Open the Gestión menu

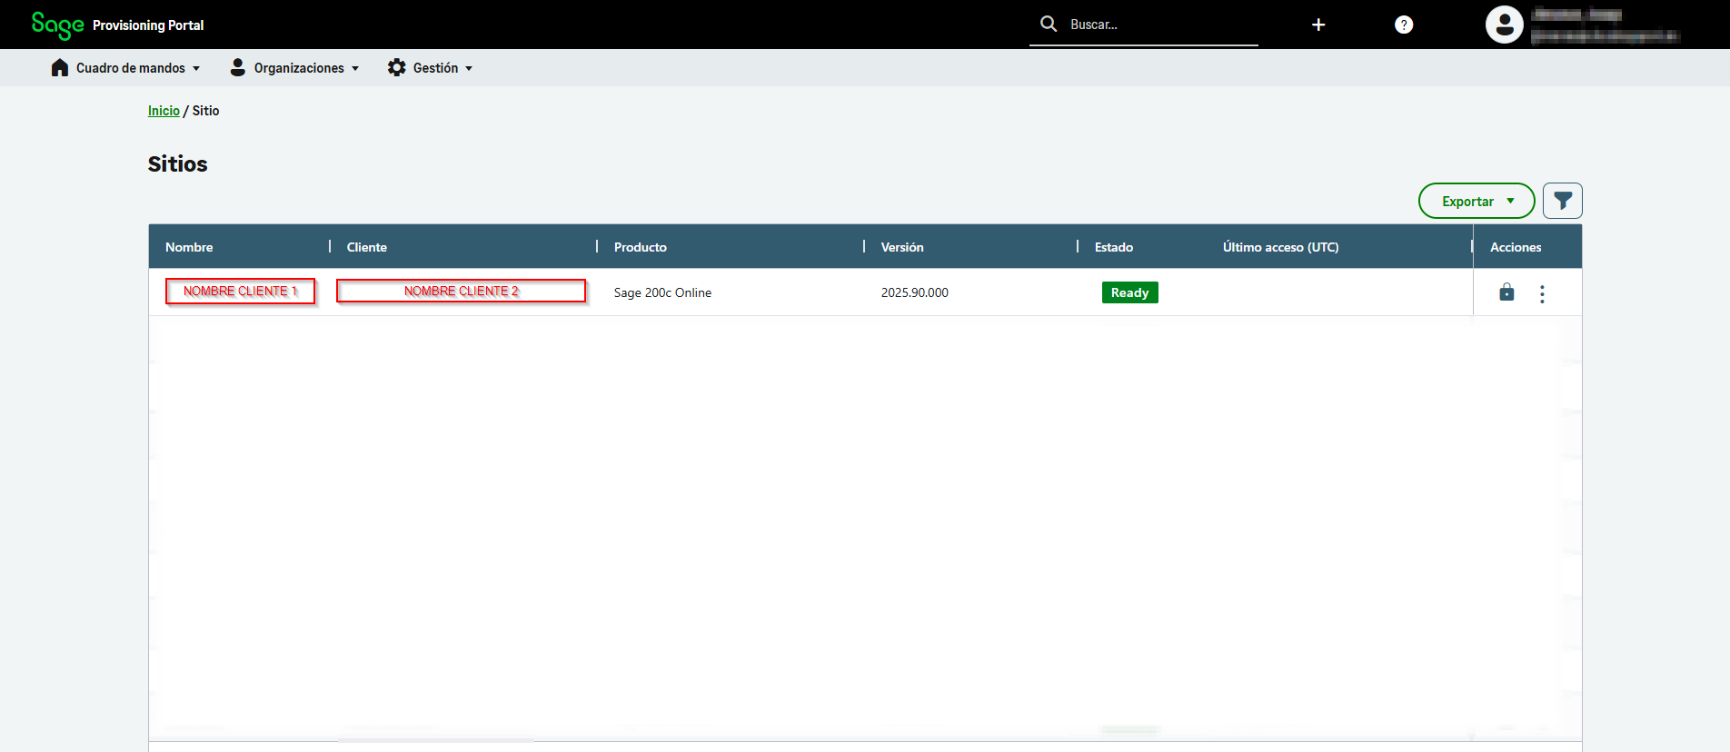click(436, 68)
